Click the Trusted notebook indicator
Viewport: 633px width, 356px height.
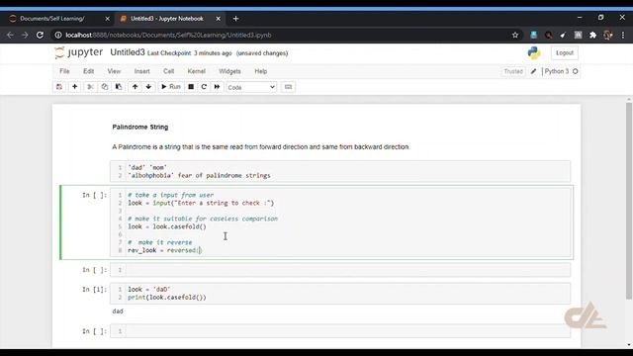pos(513,71)
